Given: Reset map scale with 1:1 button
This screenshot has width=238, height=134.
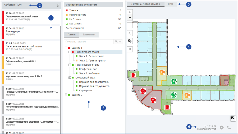Looking at the screenshot, I should (130, 25).
